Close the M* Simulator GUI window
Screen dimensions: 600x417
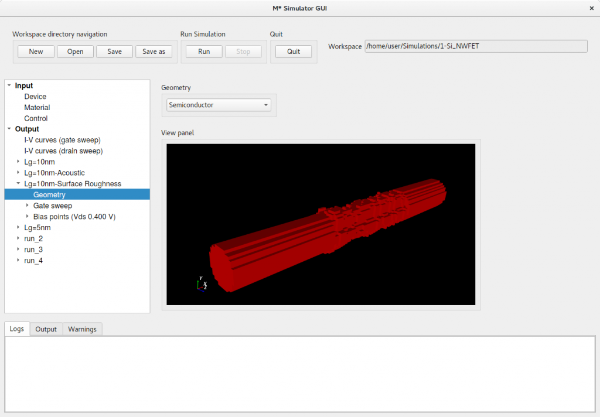(x=592, y=8)
